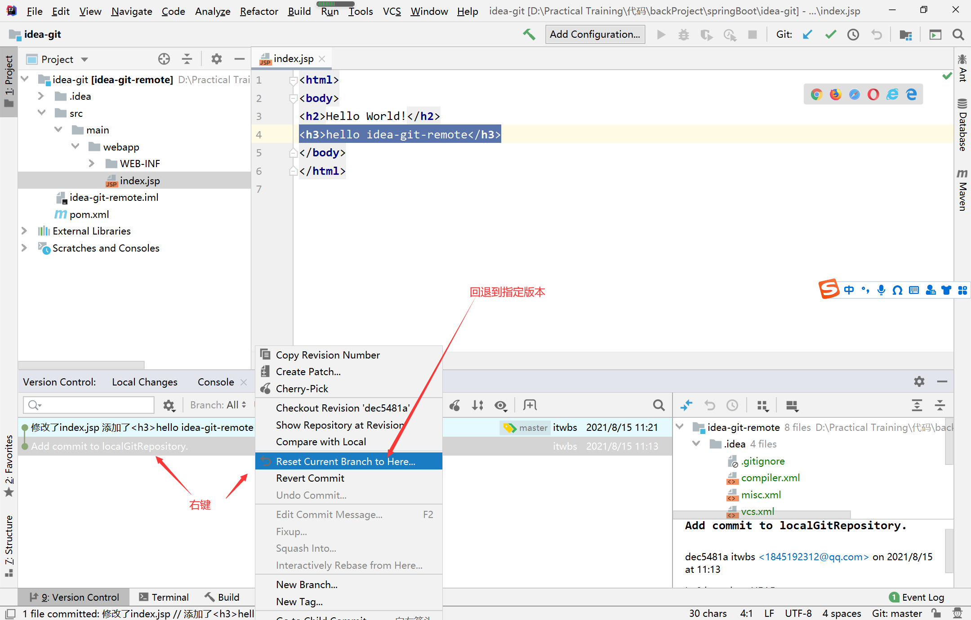Click Group By icon in commit details toolbar

coord(763,406)
